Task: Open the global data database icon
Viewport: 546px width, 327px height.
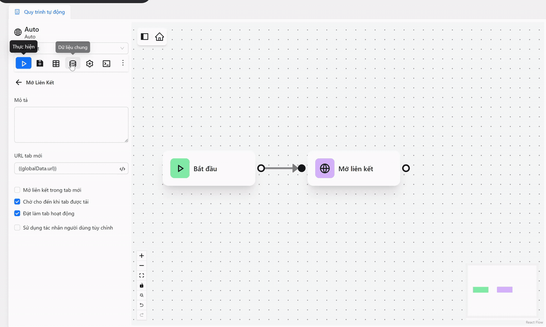Action: click(x=73, y=64)
